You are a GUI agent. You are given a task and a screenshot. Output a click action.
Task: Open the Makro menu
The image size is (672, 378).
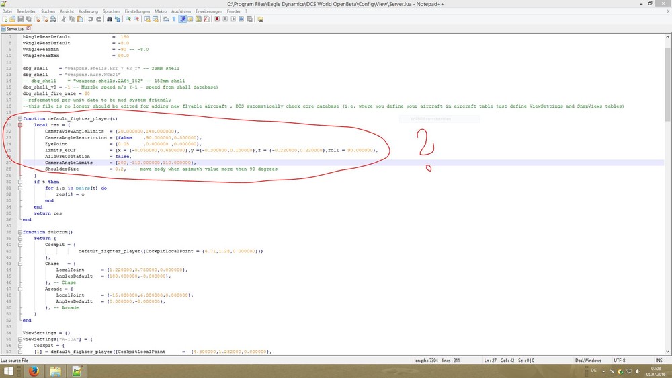coord(161,11)
